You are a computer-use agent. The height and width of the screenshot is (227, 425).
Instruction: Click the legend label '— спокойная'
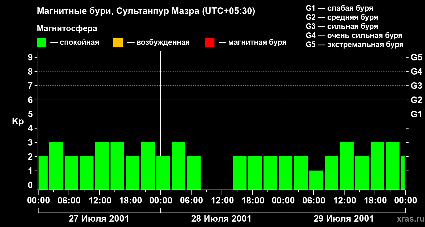tap(75, 43)
